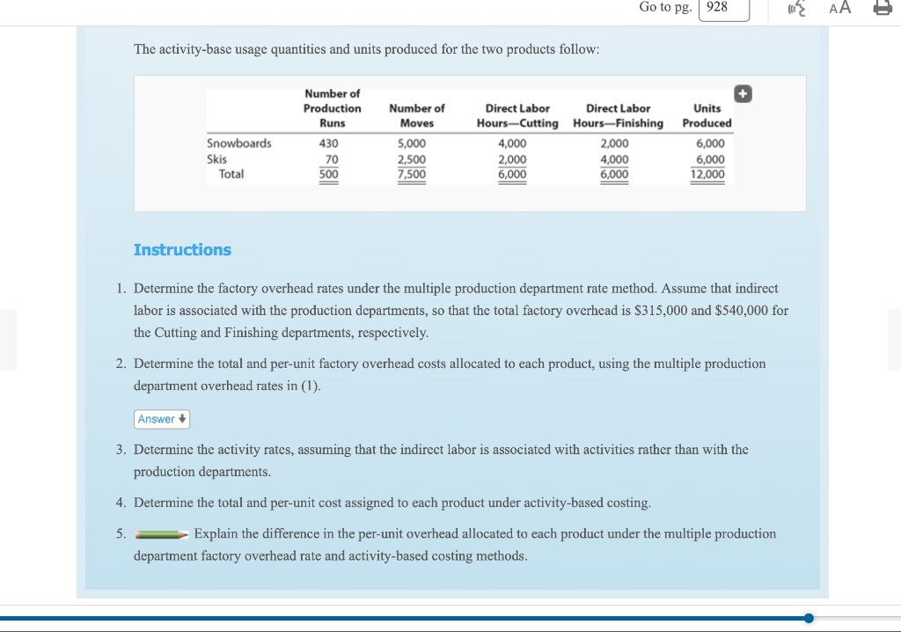Image resolution: width=901 pixels, height=632 pixels.
Task: Click total units produced 12,000
Action: click(707, 173)
